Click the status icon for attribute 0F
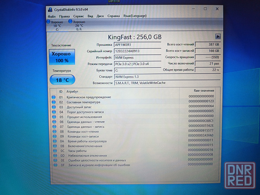260x195 pixels. point(55,165)
